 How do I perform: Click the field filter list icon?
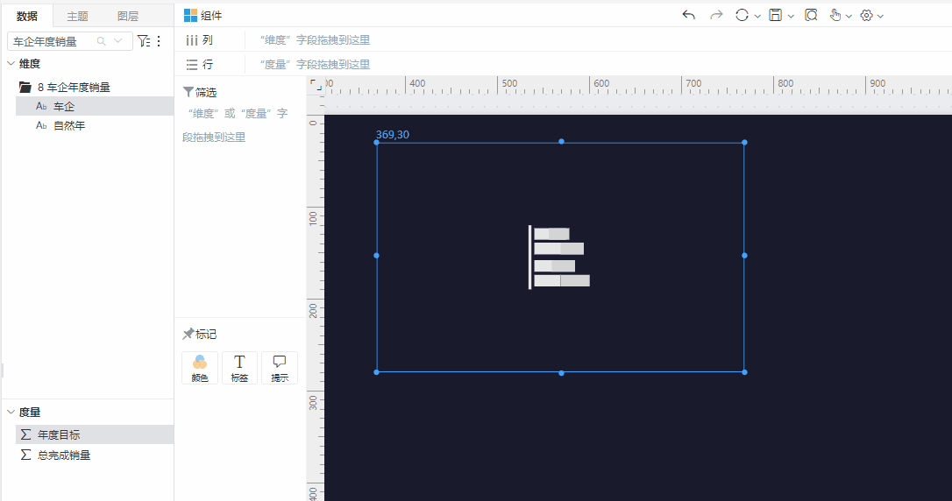pos(143,40)
